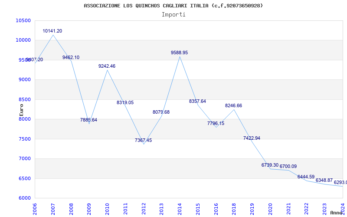Click the 2012 x-axis year label

click(x=144, y=209)
